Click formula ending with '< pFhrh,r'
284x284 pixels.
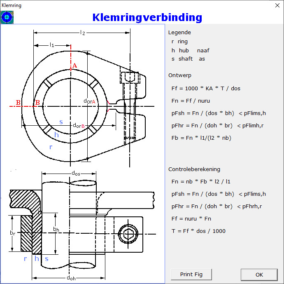tap(216, 207)
